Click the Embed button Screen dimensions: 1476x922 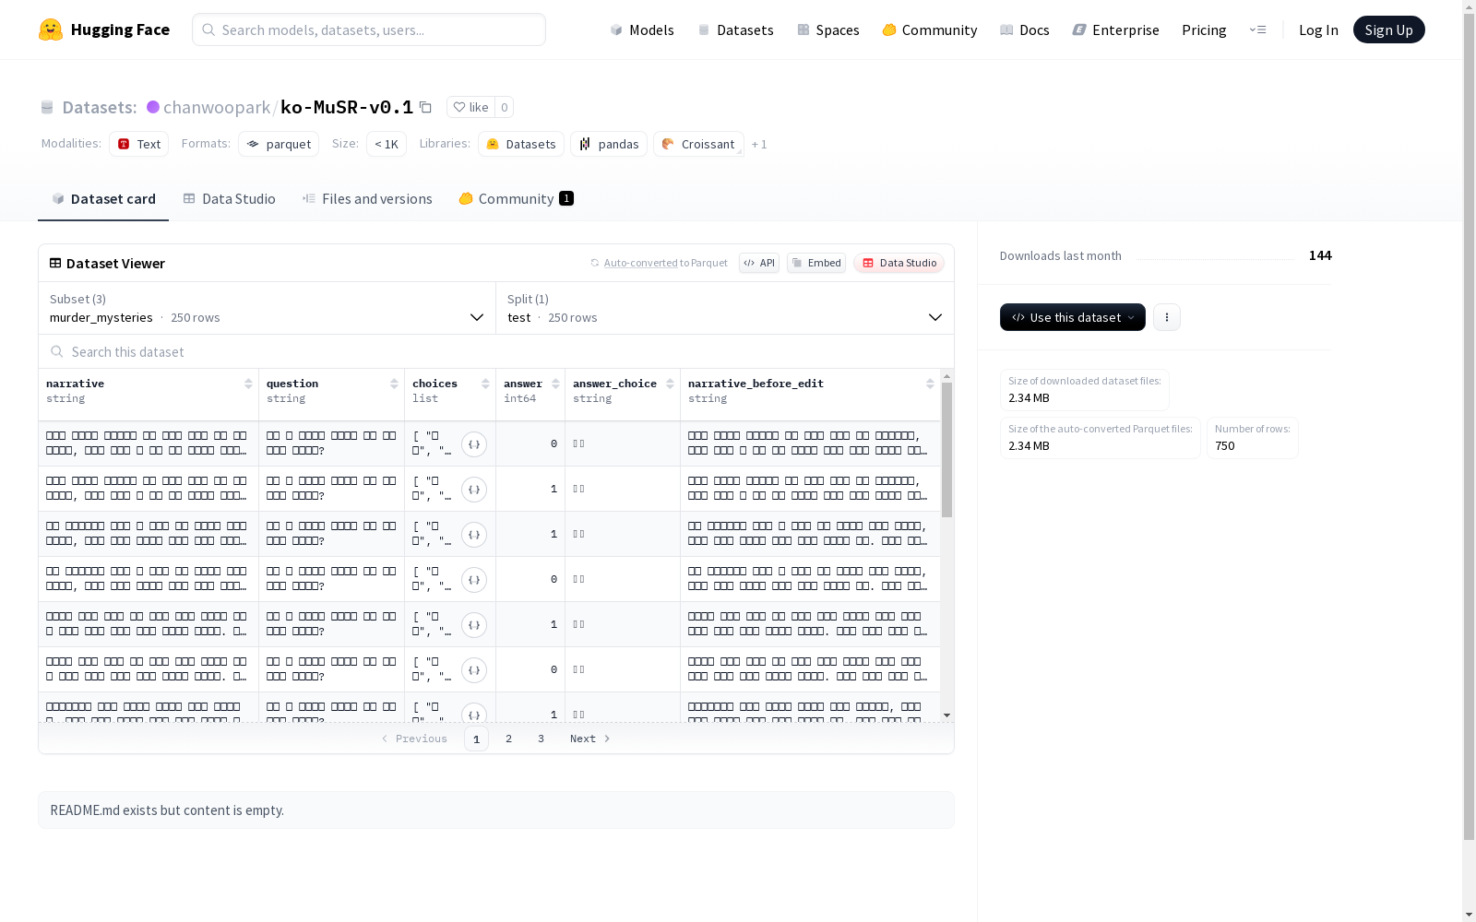[816, 263]
